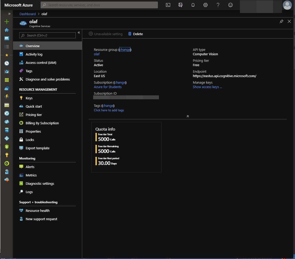Click the Unavailable setting toolbar item
Screen dimensions: 295x259
[x=106, y=34]
